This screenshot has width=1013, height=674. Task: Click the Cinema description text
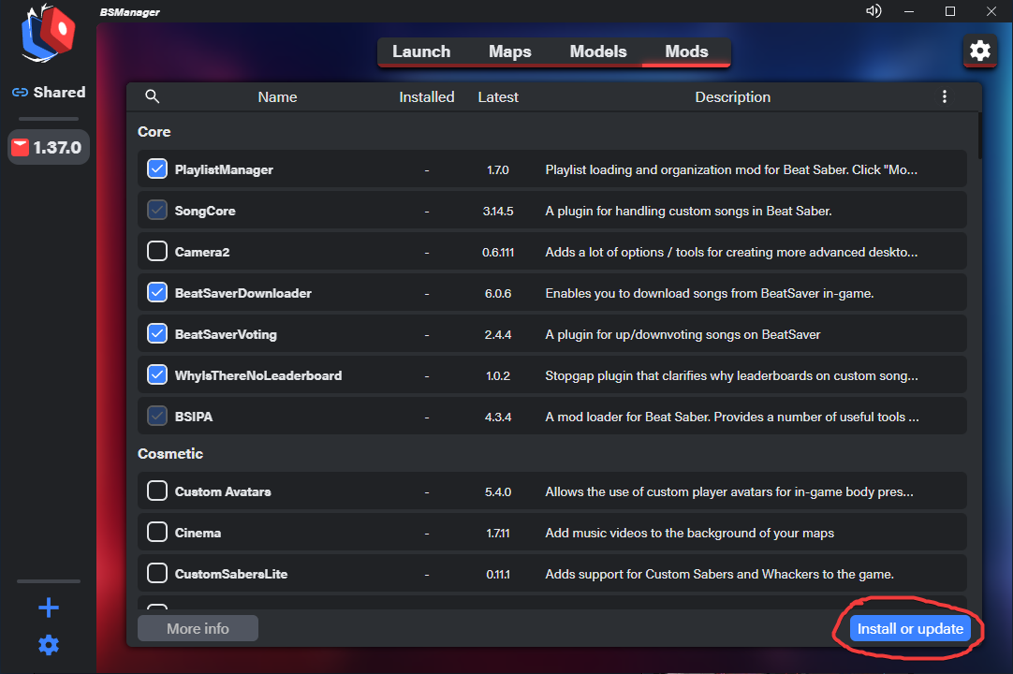point(689,534)
